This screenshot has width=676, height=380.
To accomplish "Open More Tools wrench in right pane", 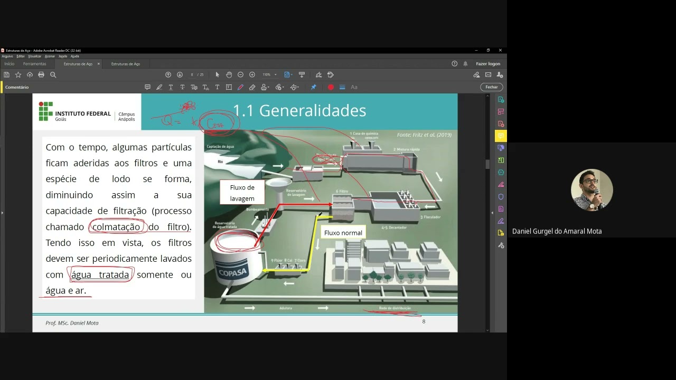I will point(501,245).
